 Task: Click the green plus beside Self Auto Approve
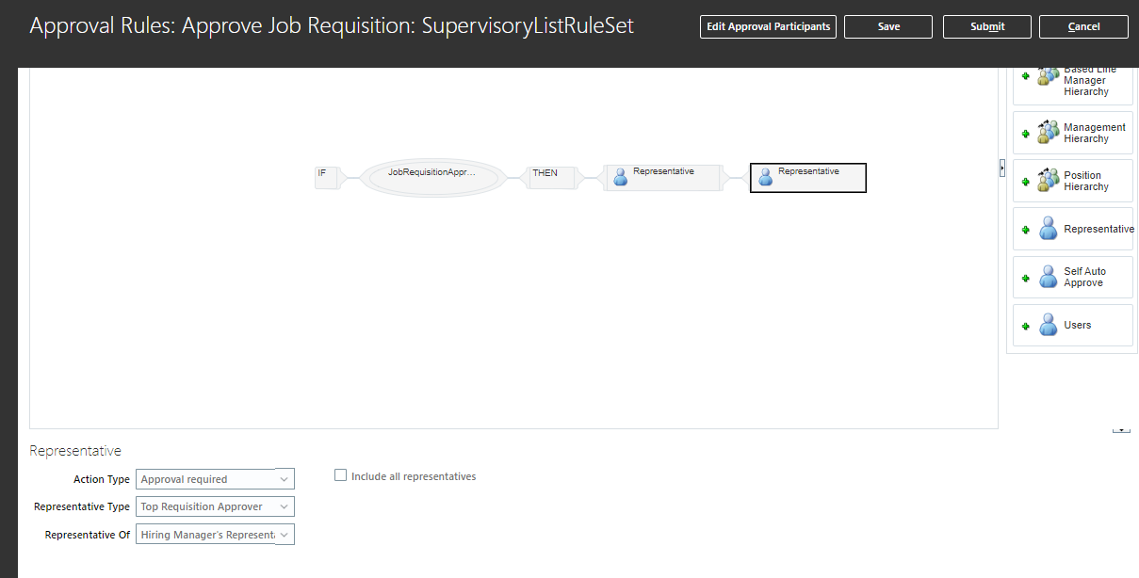pyautogui.click(x=1025, y=276)
